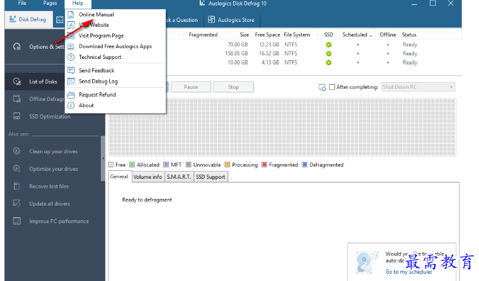
Task: Click the shutdown timer icon beside After completing
Action: pyautogui.click(x=322, y=88)
